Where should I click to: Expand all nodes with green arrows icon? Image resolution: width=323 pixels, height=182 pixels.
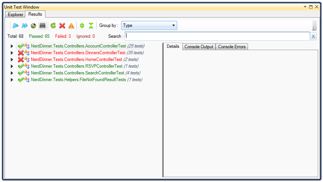(x=82, y=25)
